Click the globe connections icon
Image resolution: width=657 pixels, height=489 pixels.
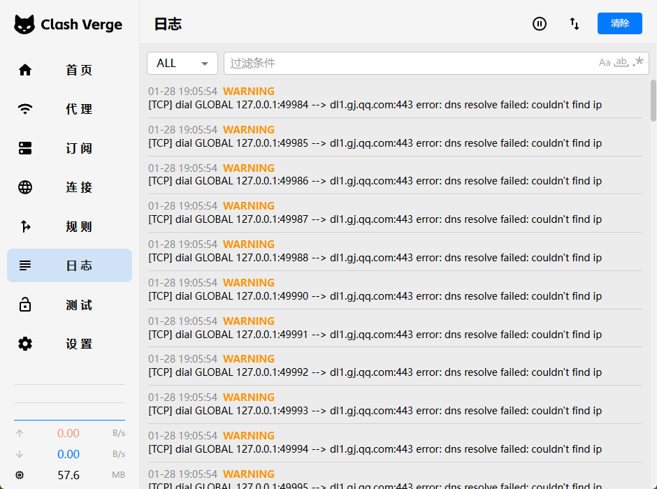click(25, 187)
